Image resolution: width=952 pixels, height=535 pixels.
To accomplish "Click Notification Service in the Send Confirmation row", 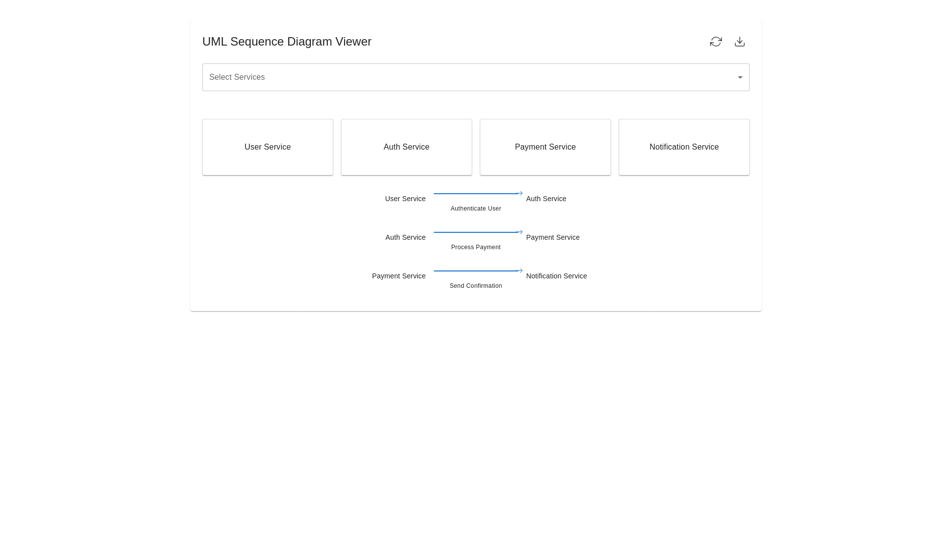I will click(x=556, y=276).
